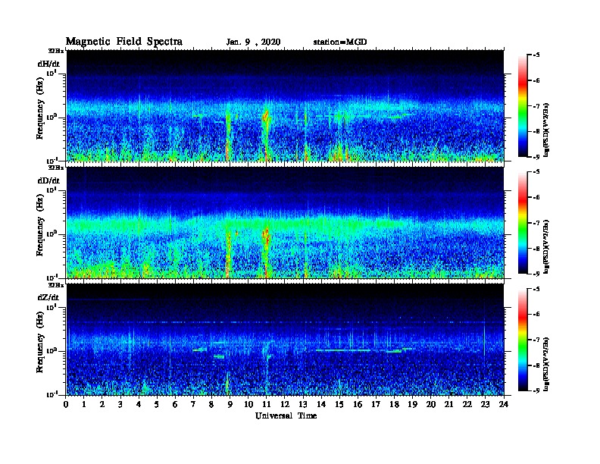Click the -6 tick on dZ/dt color scale
The width and height of the screenshot is (600, 464).
point(536,314)
